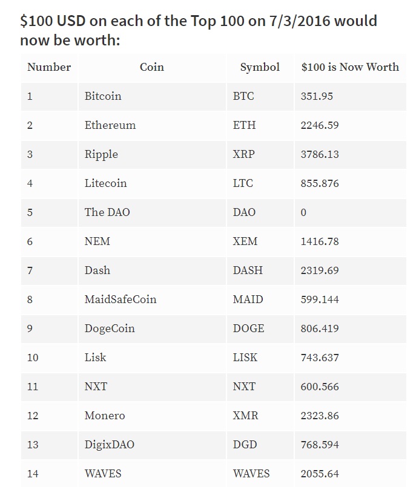Select the MaidSafeCoin row name
The width and height of the screenshot is (419, 487).
120,299
